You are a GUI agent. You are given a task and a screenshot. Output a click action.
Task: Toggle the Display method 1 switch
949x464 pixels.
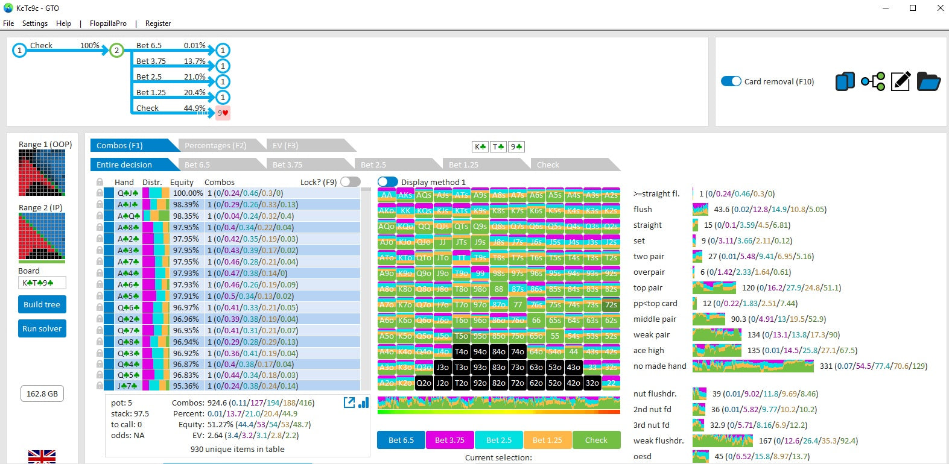(x=388, y=182)
